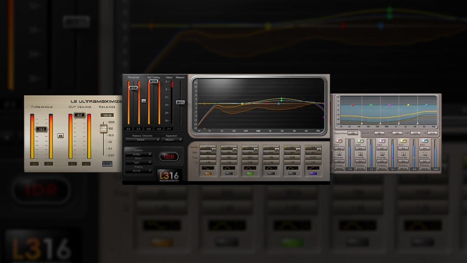Open the Dither Type1 dropdown
The height and width of the screenshot is (263, 467).
(x=139, y=162)
